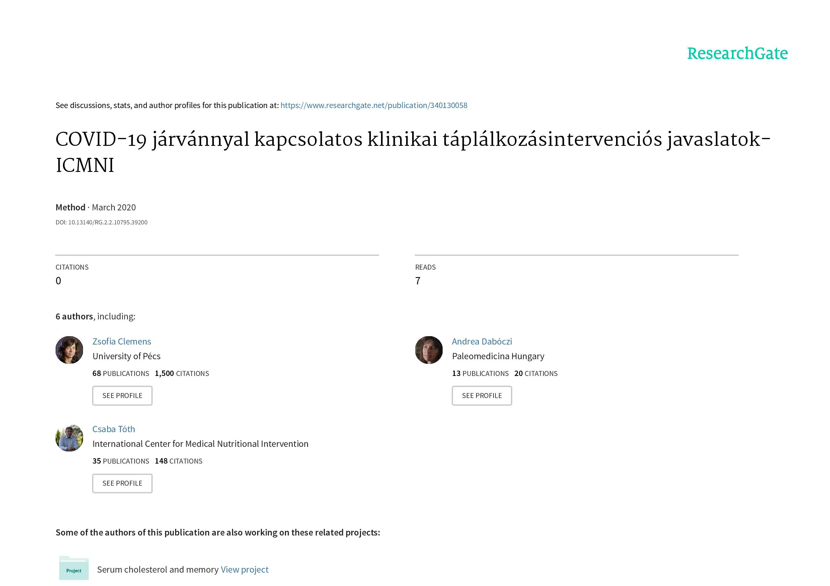Click the ResearchGate logo
The image size is (830, 586).
tap(737, 54)
